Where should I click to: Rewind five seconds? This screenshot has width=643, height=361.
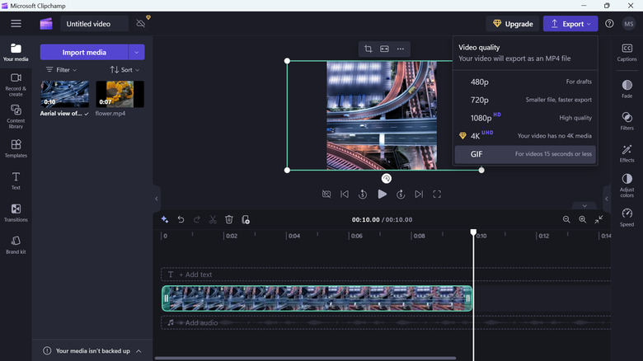click(x=363, y=194)
